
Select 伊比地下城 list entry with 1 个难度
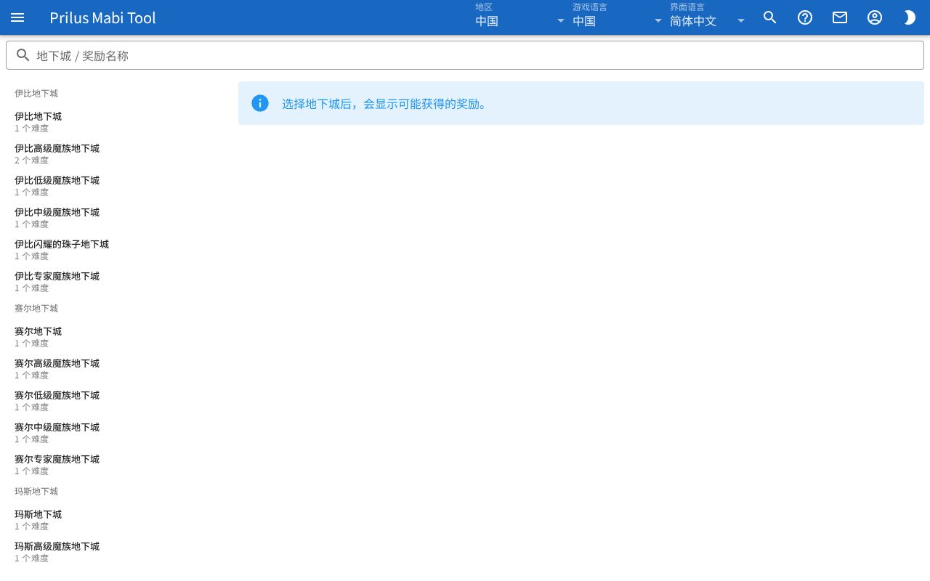click(116, 122)
